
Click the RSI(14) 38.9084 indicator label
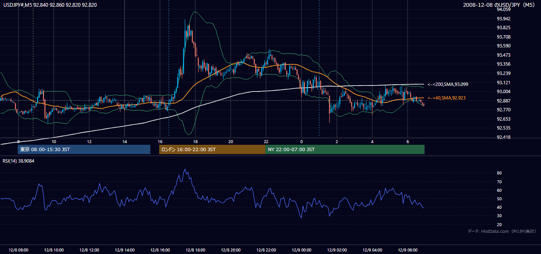point(19,161)
